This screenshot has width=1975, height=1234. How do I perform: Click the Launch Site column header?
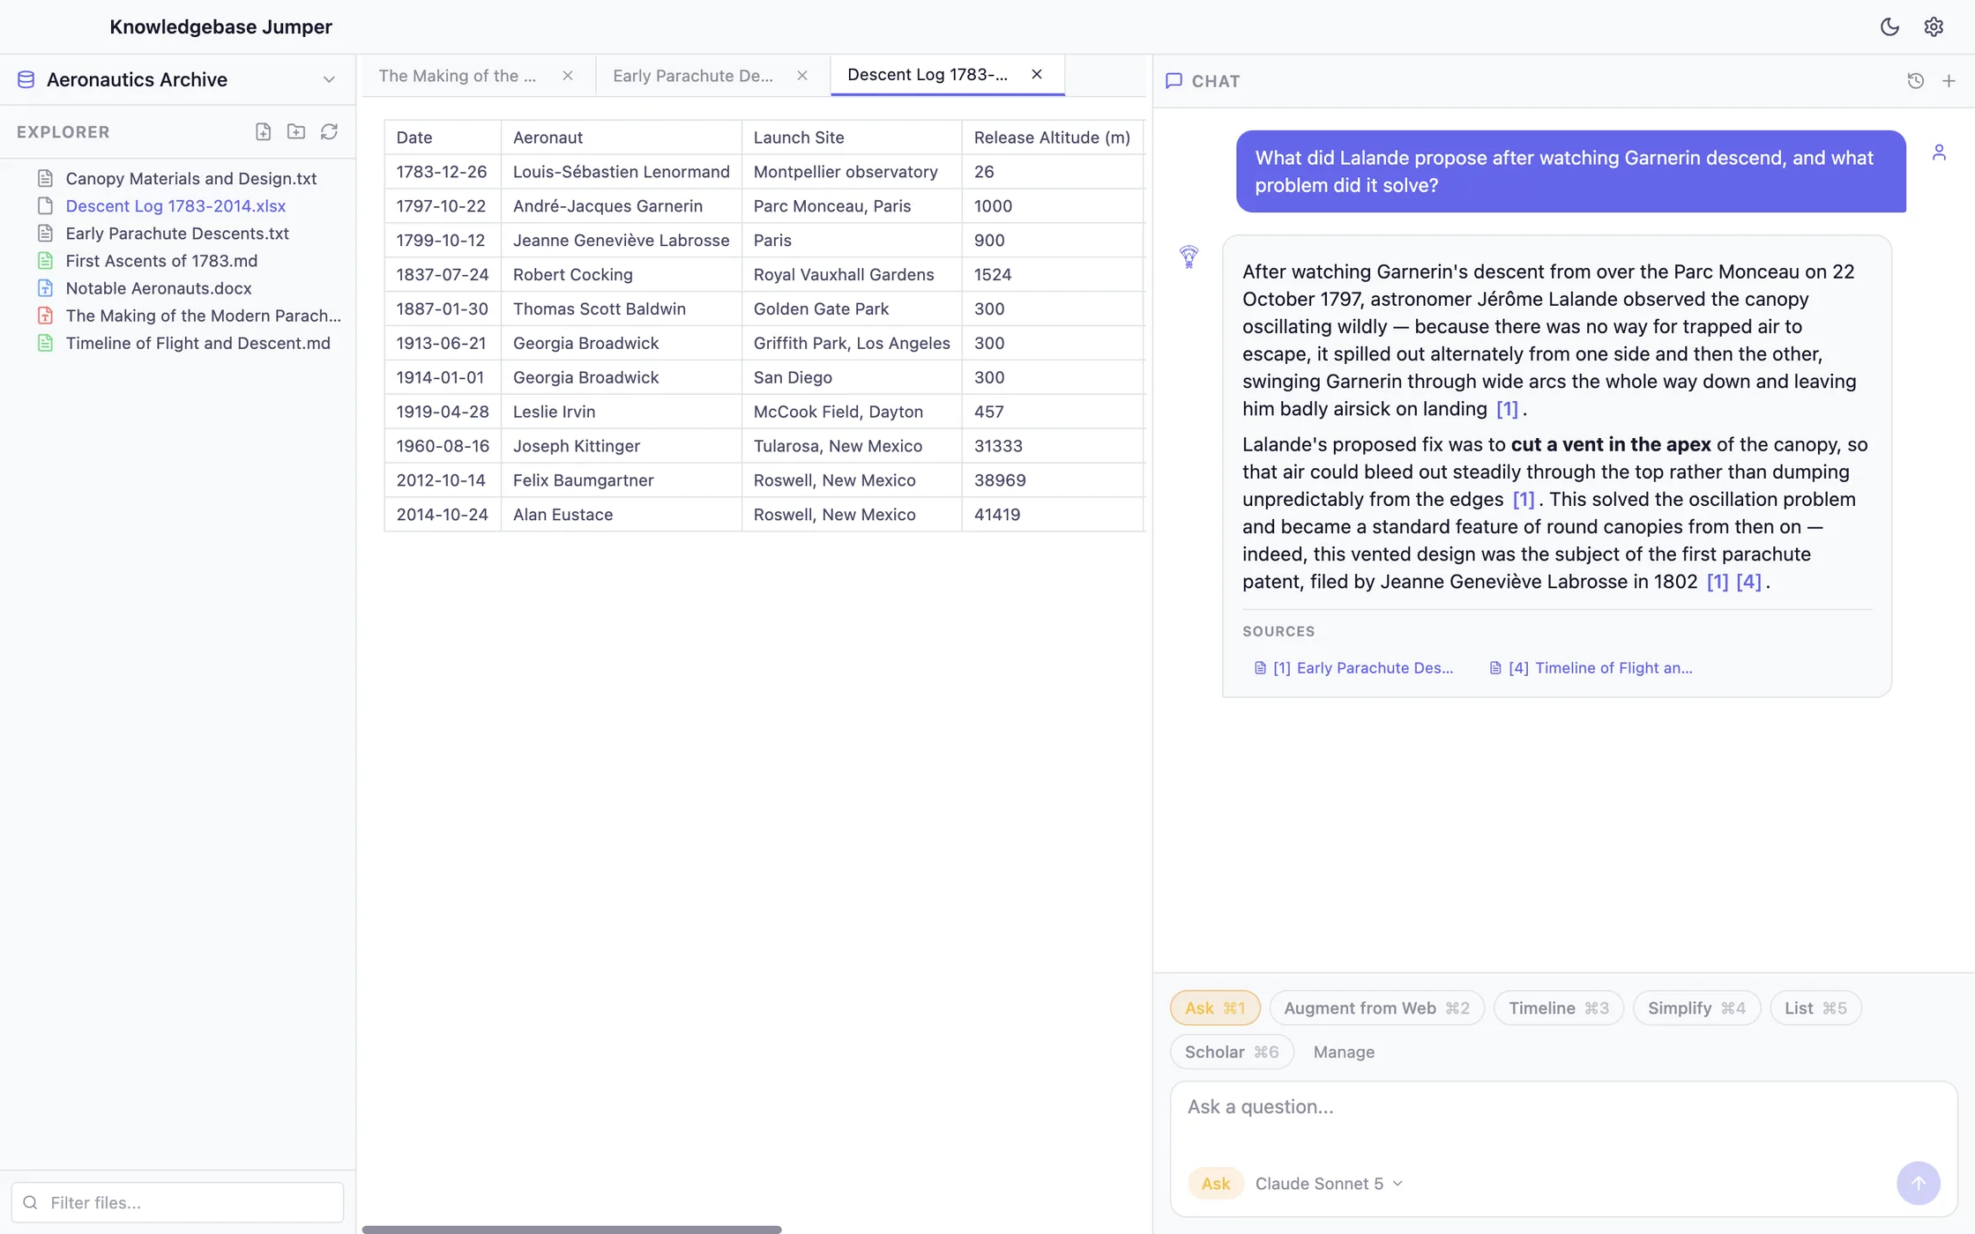(852, 137)
